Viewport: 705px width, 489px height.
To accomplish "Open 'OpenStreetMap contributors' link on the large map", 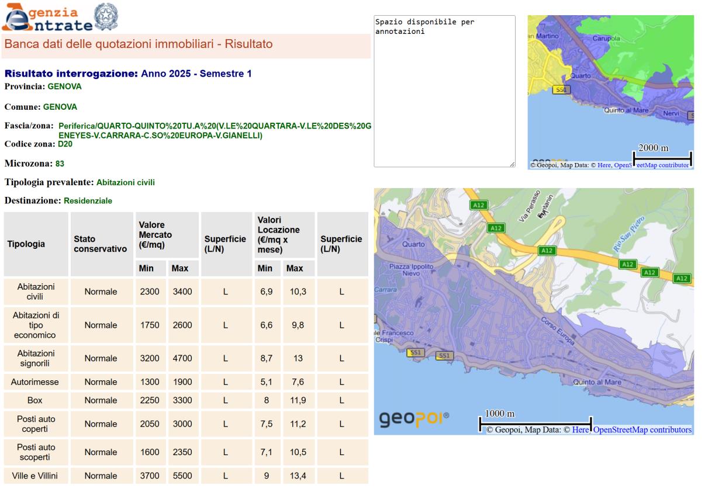I will point(642,430).
